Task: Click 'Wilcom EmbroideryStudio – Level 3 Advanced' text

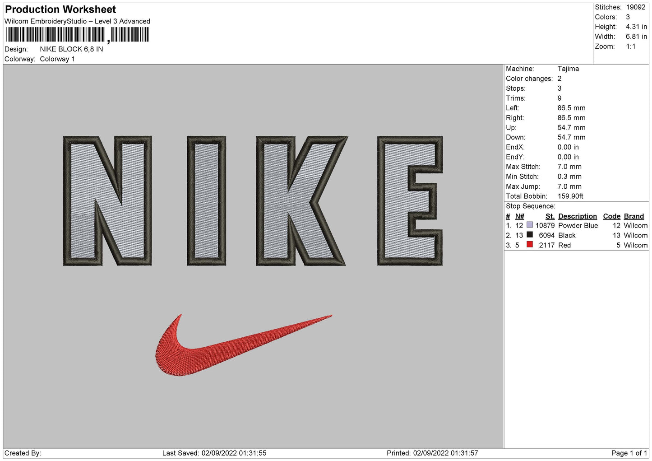Action: click(77, 21)
